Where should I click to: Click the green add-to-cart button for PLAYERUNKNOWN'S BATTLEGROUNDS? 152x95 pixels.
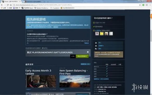pos(82,56)
